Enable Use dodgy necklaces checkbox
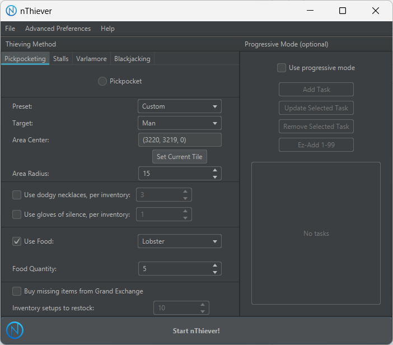The width and height of the screenshot is (393, 345). click(x=17, y=195)
